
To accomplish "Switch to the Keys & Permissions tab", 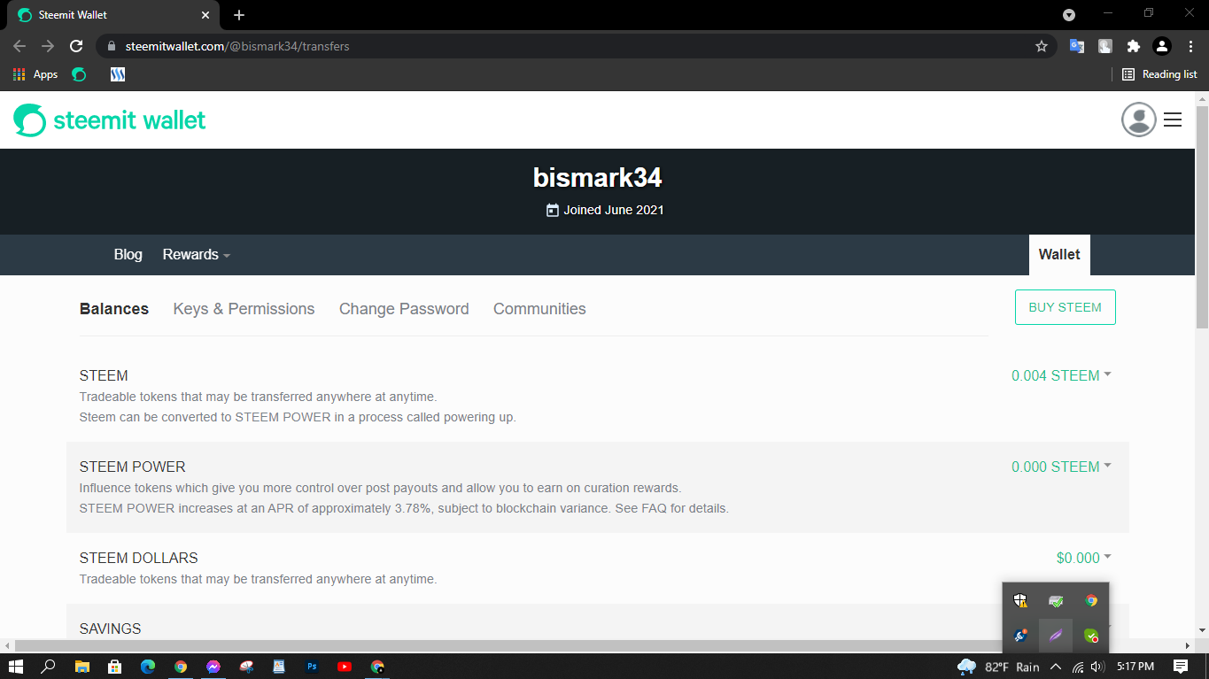I will point(244,309).
